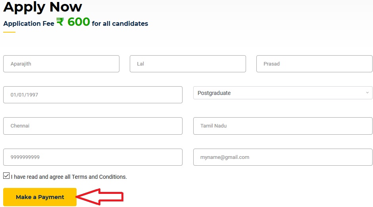Focus the first name field showing Aparajith
373x207 pixels.
click(x=62, y=64)
